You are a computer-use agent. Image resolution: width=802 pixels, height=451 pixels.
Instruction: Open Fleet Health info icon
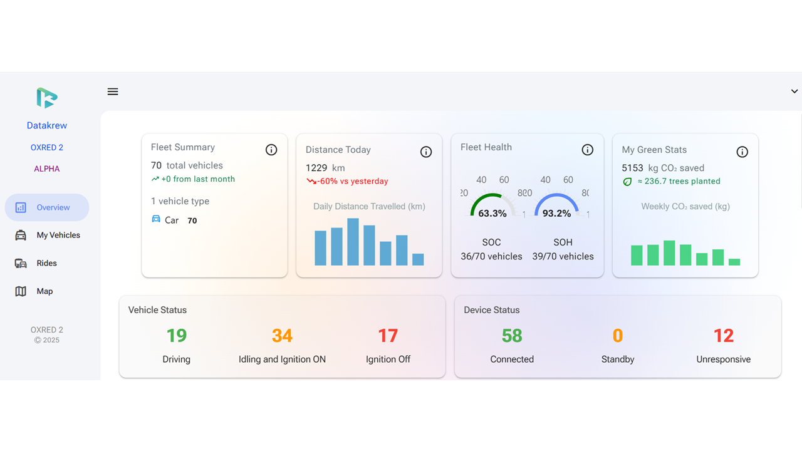588,150
